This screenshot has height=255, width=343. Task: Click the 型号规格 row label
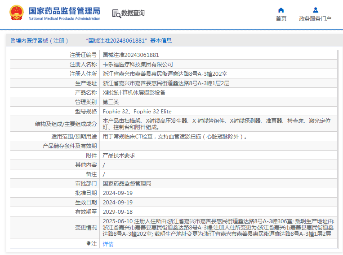pos(86,112)
